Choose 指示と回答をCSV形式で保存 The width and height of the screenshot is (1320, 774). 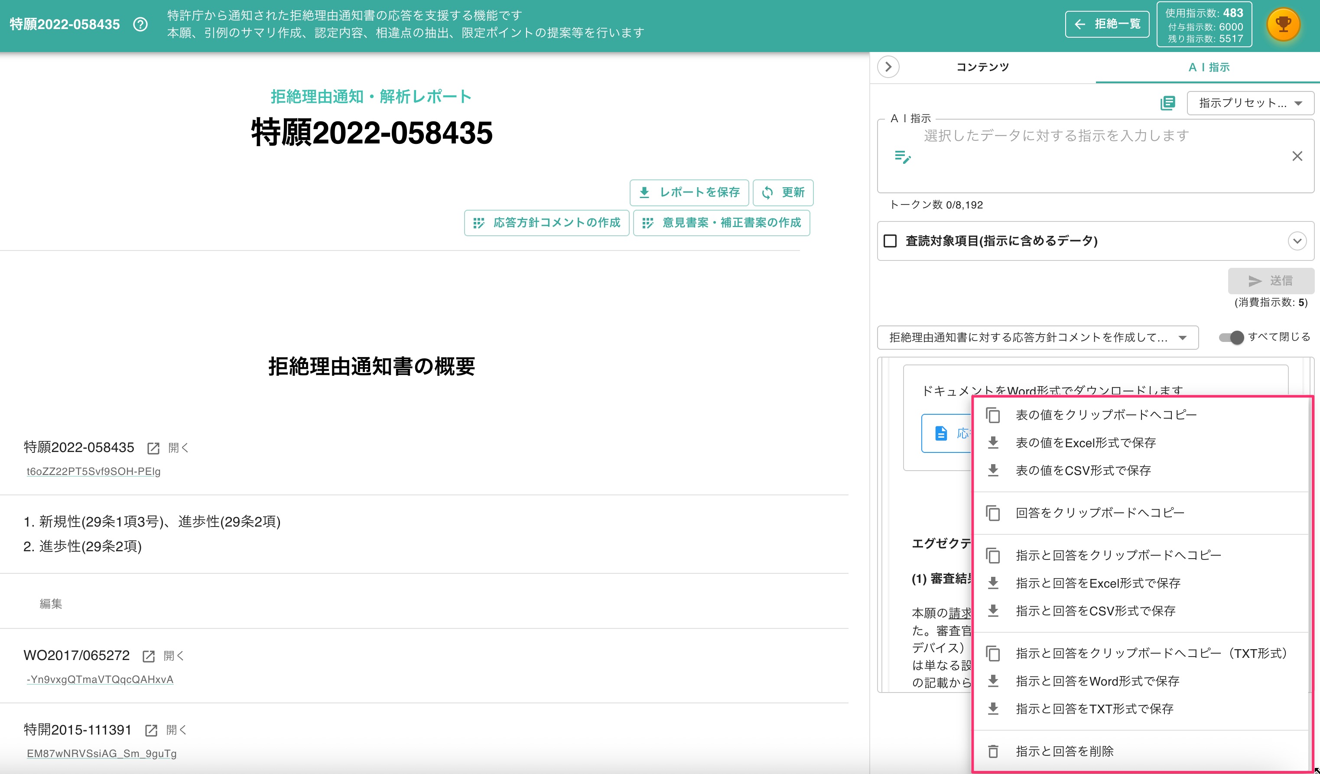tap(1140, 611)
